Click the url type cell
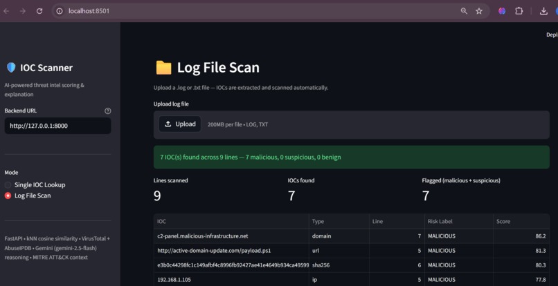 tap(339, 251)
